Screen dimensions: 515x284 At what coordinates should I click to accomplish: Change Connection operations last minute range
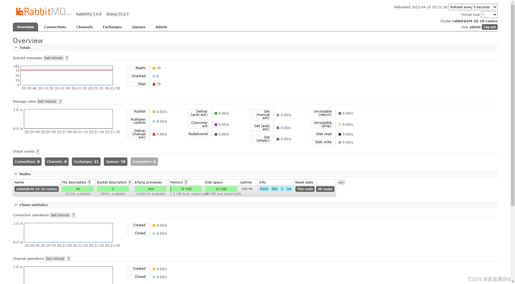point(60,215)
